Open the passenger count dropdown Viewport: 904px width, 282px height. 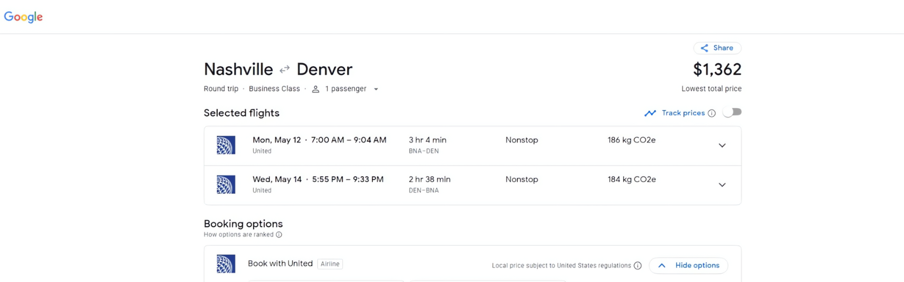pos(376,89)
